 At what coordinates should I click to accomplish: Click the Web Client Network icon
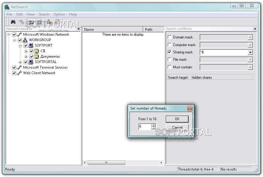point(19,73)
